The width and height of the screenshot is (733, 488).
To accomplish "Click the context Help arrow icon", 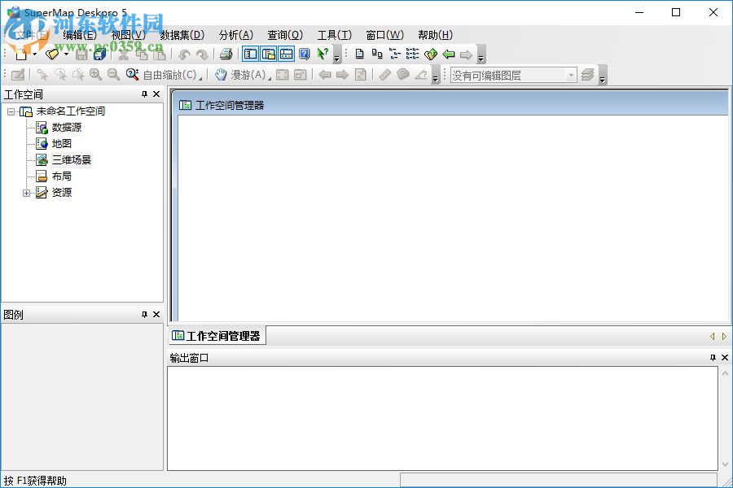I will coord(321,54).
